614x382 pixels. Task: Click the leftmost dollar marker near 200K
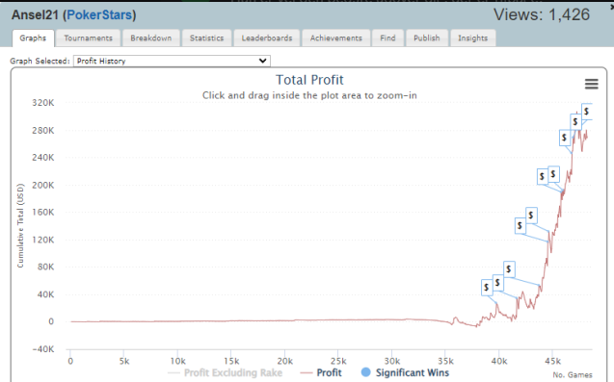point(542,177)
